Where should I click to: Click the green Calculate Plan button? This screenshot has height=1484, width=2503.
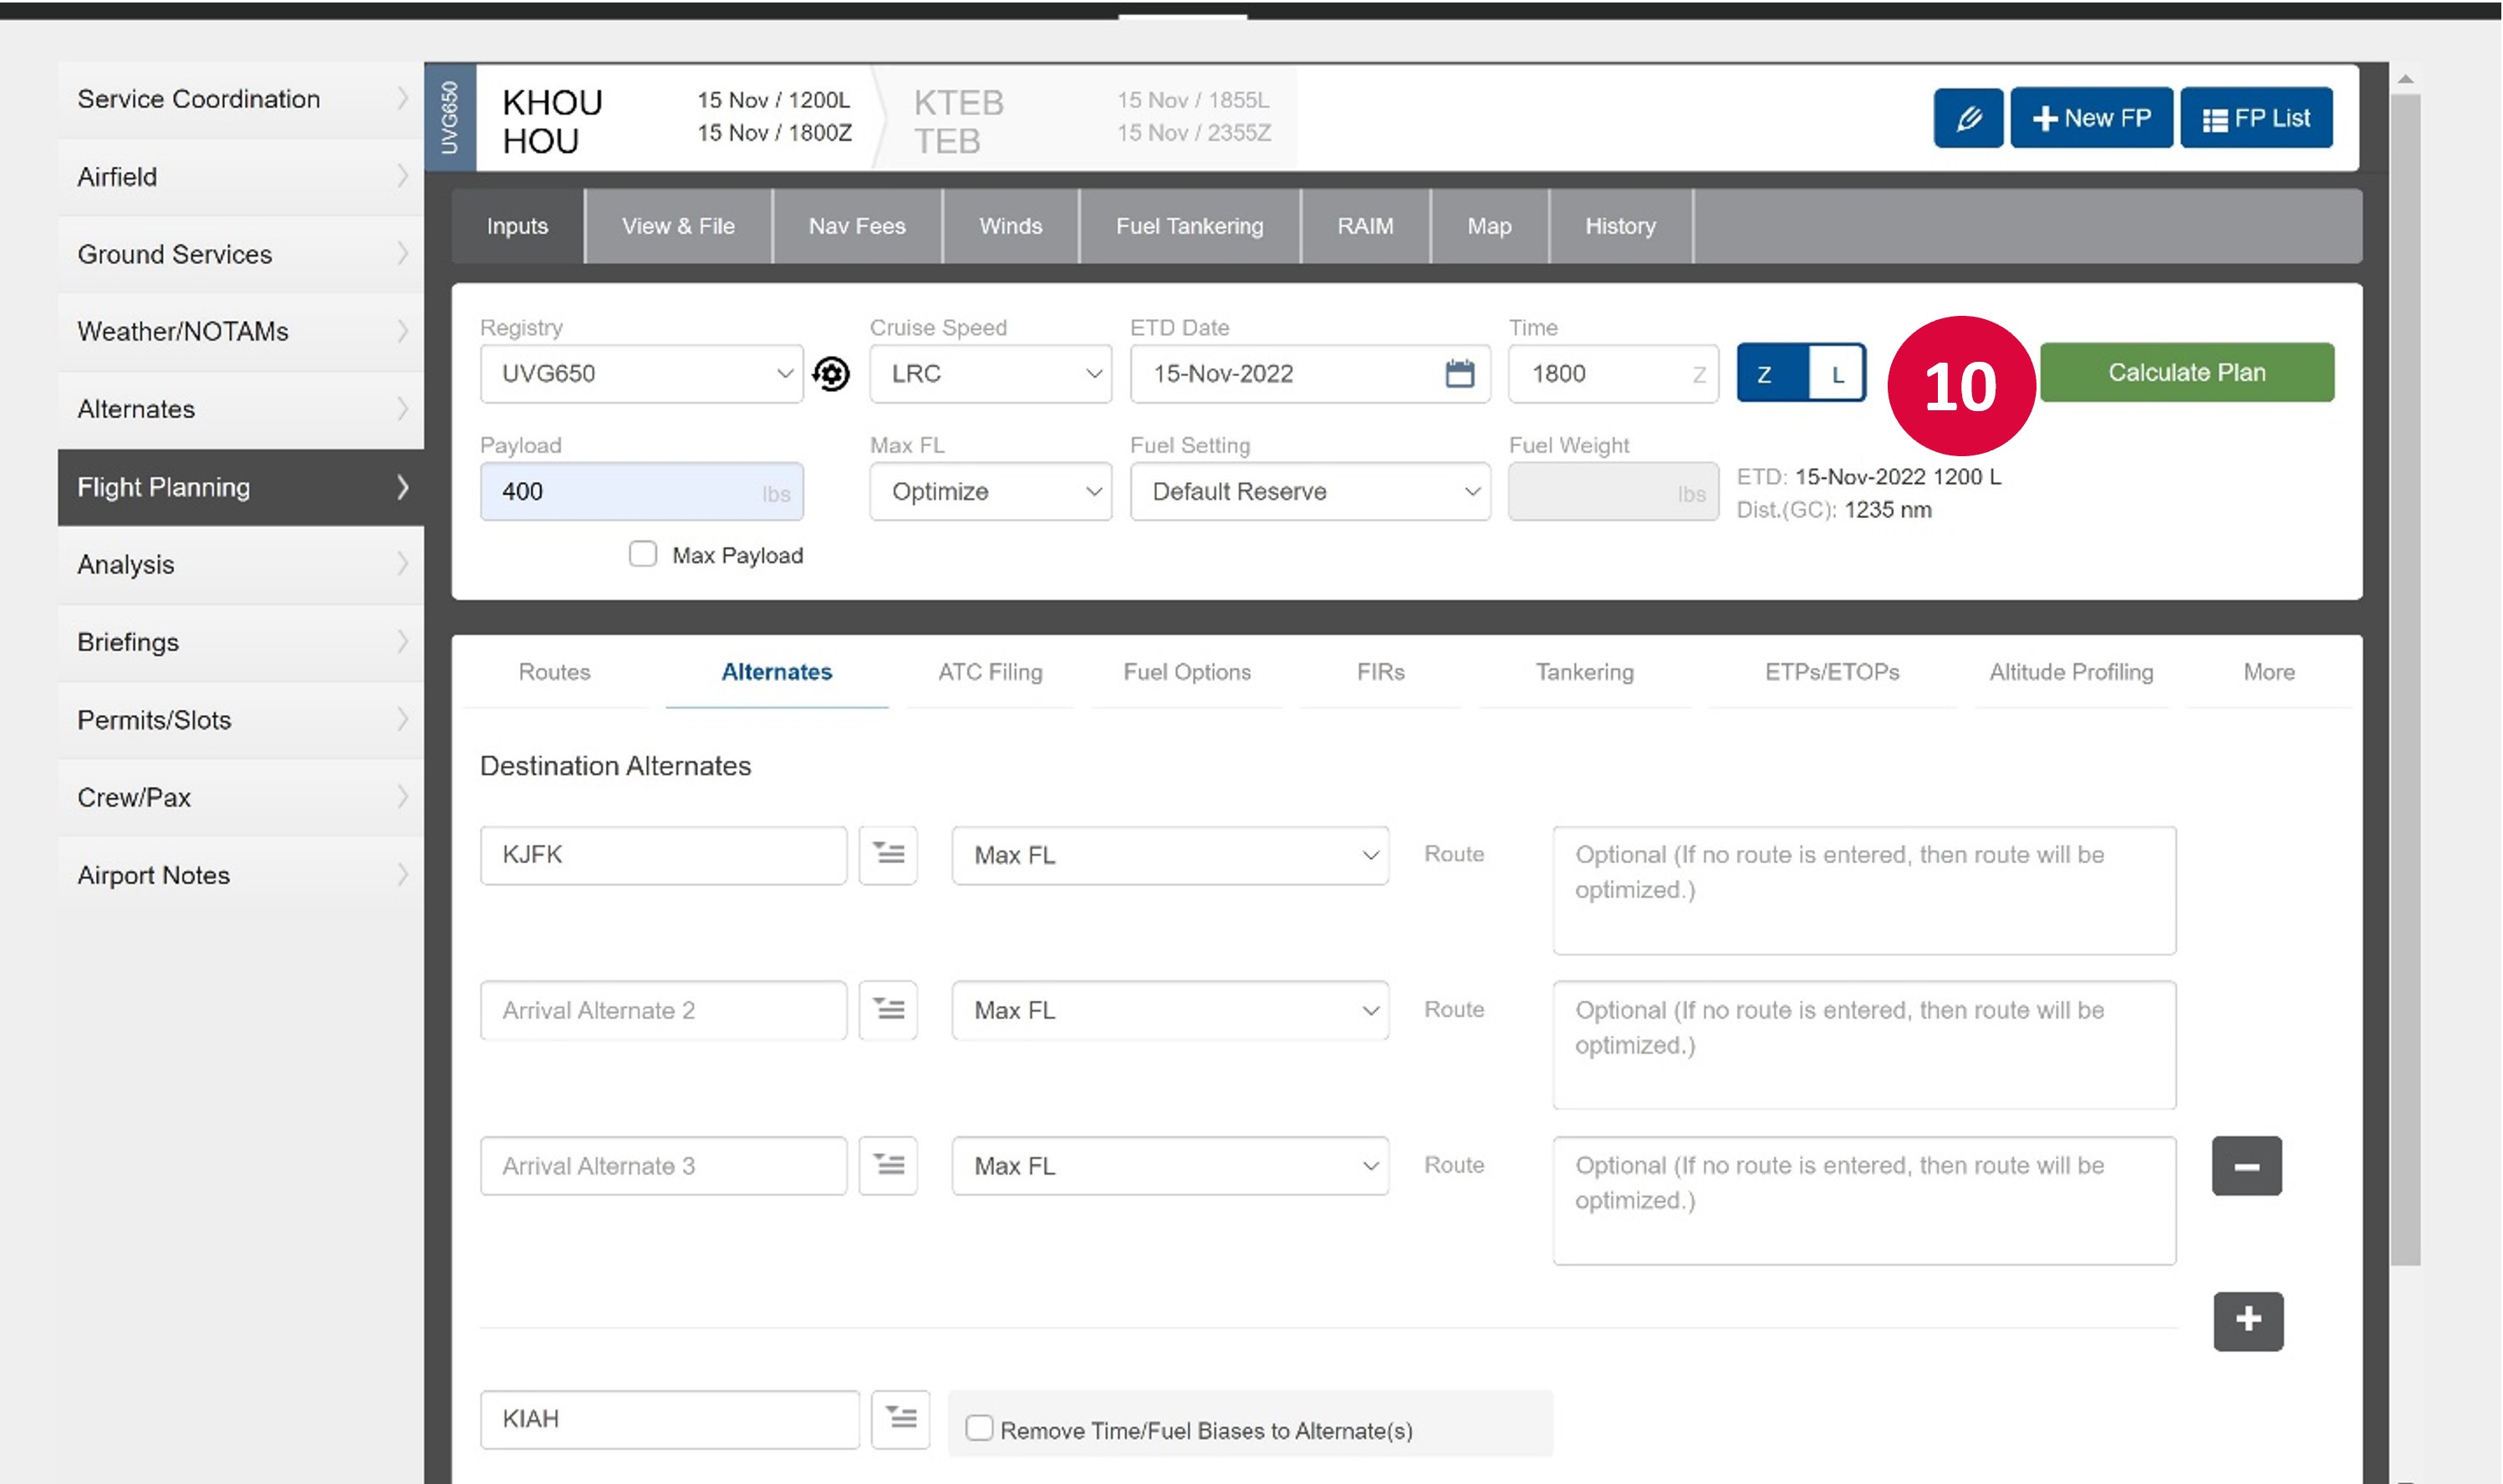point(2187,372)
